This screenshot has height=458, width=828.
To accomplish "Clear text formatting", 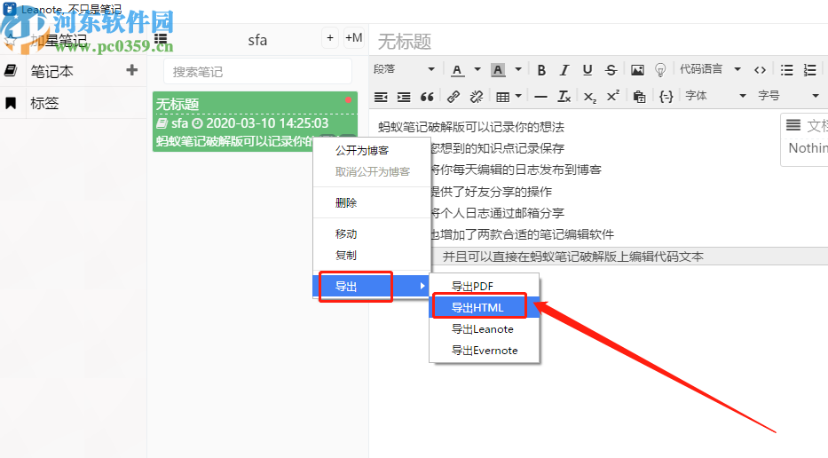I will click(564, 97).
